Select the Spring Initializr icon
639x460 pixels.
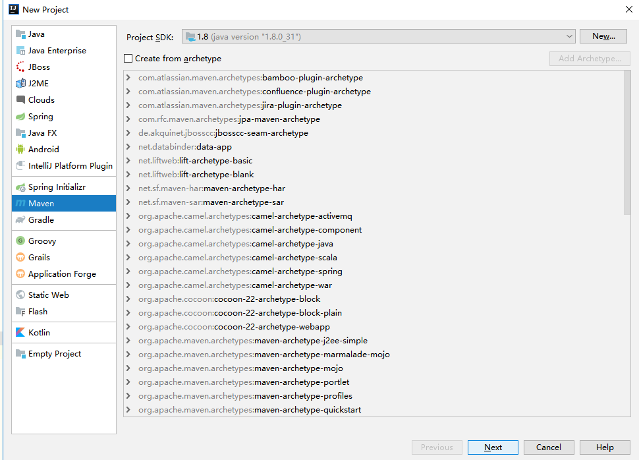point(20,187)
